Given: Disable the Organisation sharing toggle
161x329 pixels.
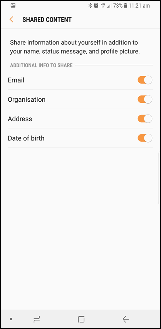Looking at the screenshot, I should tap(145, 99).
